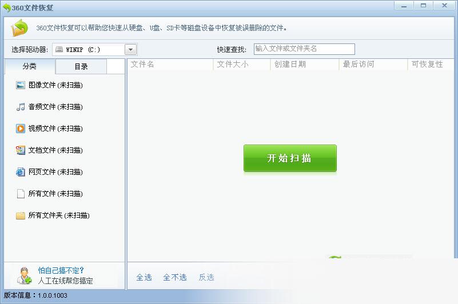Image resolution: width=458 pixels, height=304 pixels.
Task: Click the 反选 link
Action: pyautogui.click(x=206, y=277)
